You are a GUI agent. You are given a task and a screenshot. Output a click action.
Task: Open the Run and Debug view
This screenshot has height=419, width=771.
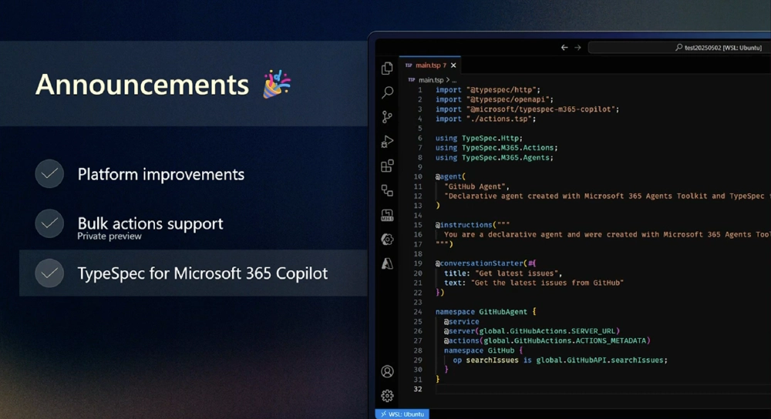[x=387, y=142]
